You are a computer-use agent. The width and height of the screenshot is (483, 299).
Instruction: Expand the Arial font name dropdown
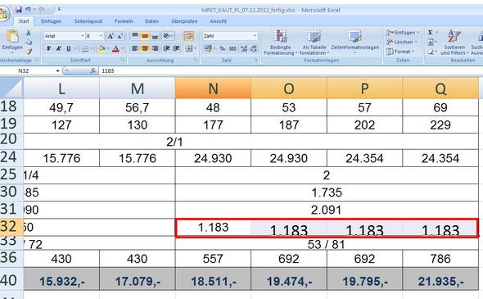(83, 36)
